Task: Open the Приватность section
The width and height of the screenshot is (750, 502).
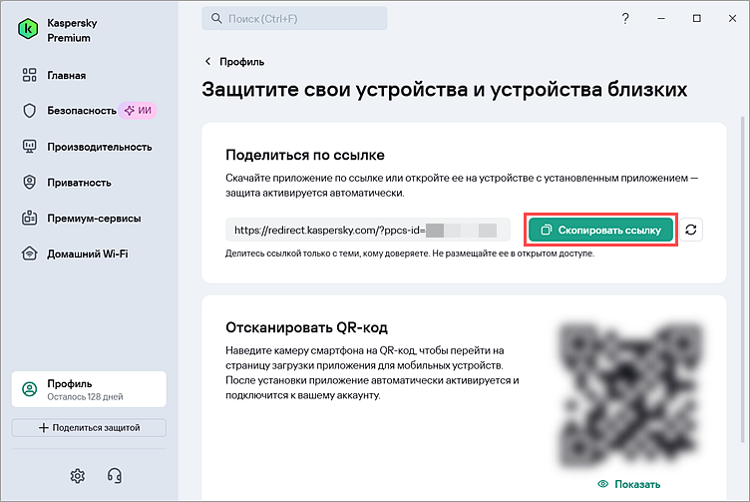Action: tap(67, 183)
